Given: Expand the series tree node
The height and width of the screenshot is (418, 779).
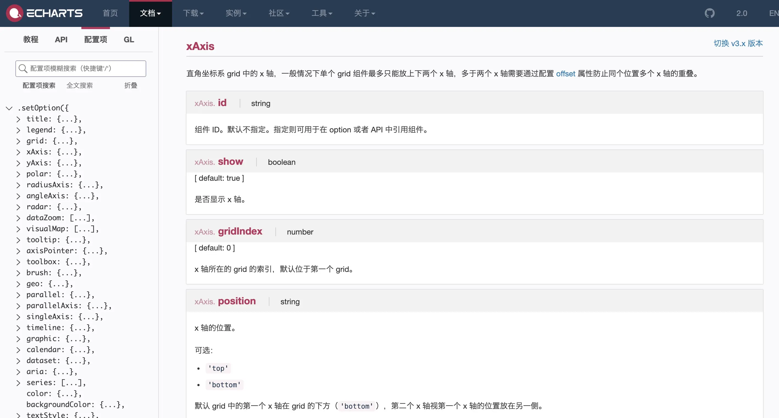Looking at the screenshot, I should point(18,383).
